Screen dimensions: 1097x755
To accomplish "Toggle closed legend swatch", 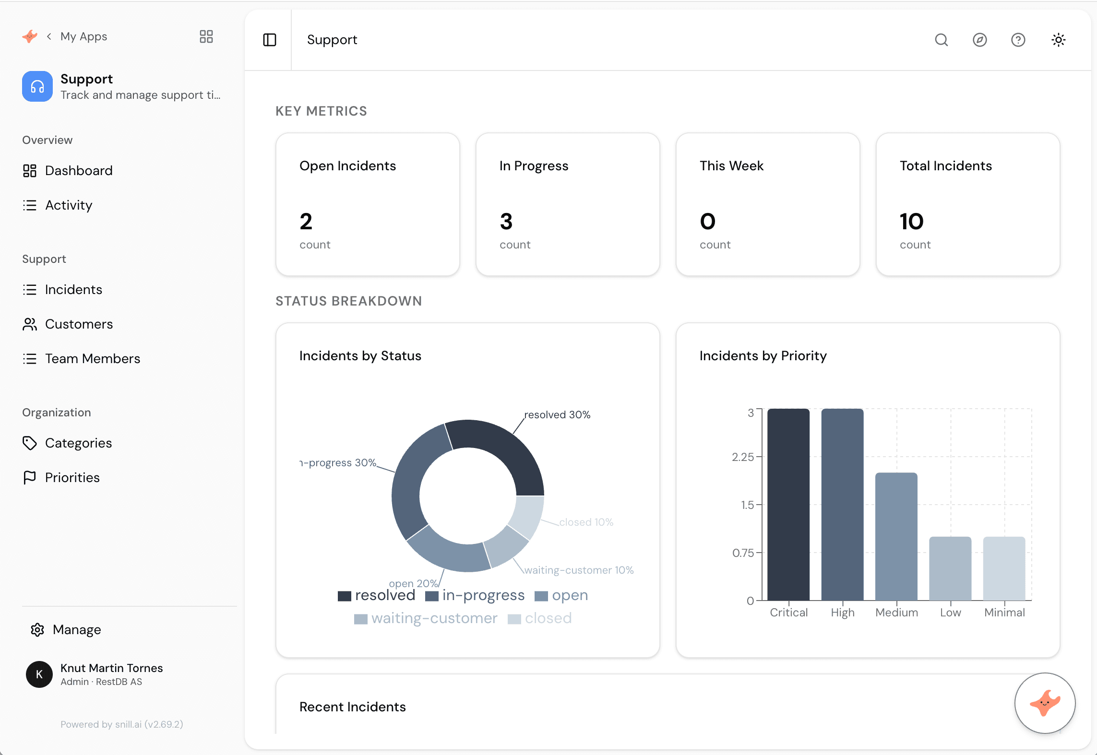I will pyautogui.click(x=514, y=619).
